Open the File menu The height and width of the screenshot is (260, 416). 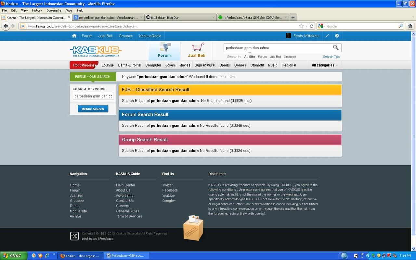click(x=5, y=10)
